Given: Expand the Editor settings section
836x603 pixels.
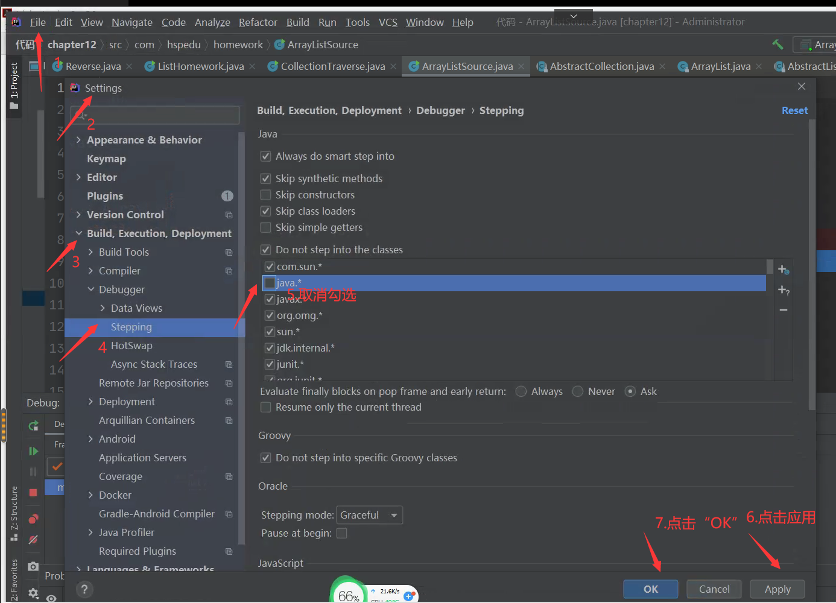Looking at the screenshot, I should [x=79, y=177].
